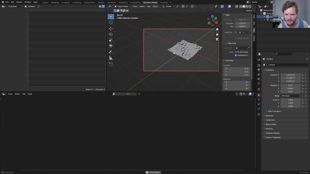This screenshot has height=174, width=310.
Task: Enable Lock To 3D Cursor checkbox
Action: (236, 52)
